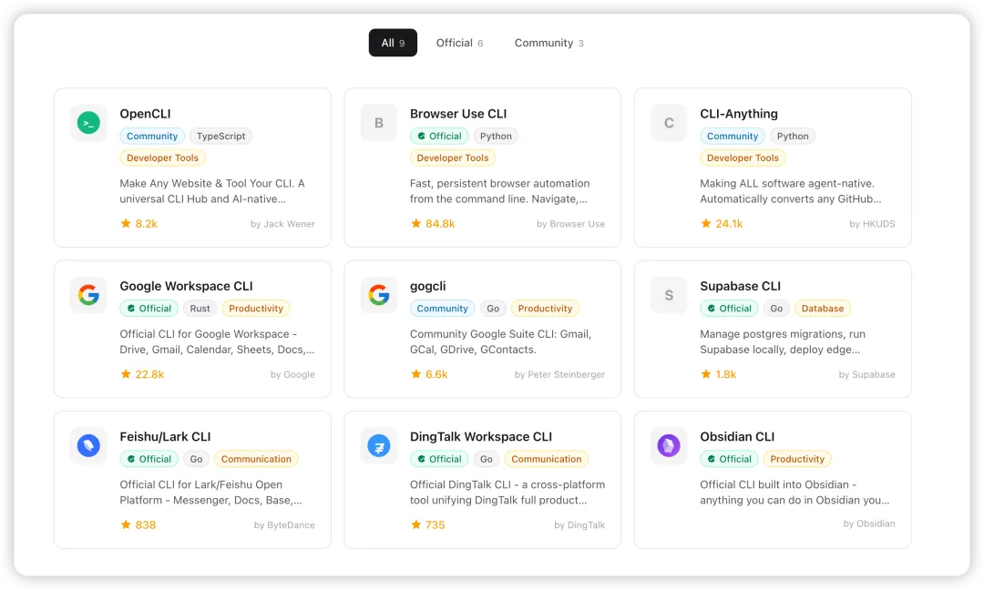Select the All filter tab

(393, 43)
